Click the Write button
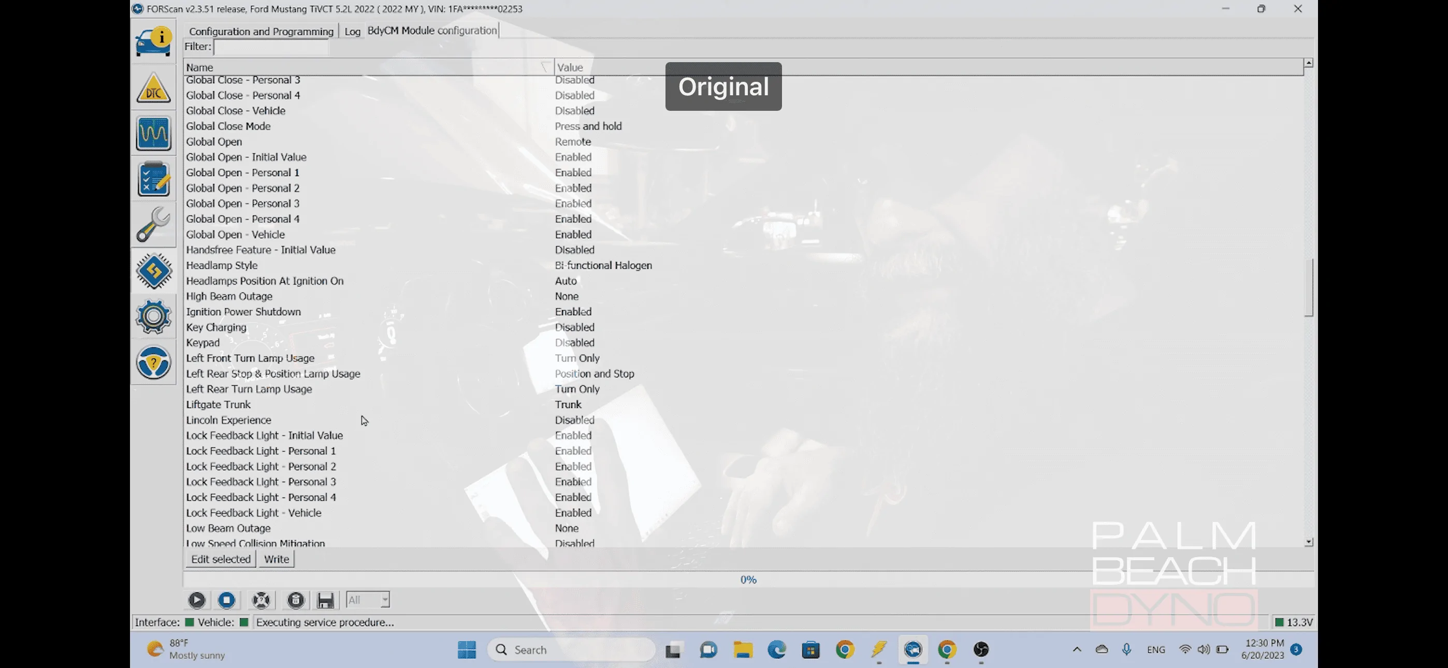Viewport: 1448px width, 668px height. (277, 559)
